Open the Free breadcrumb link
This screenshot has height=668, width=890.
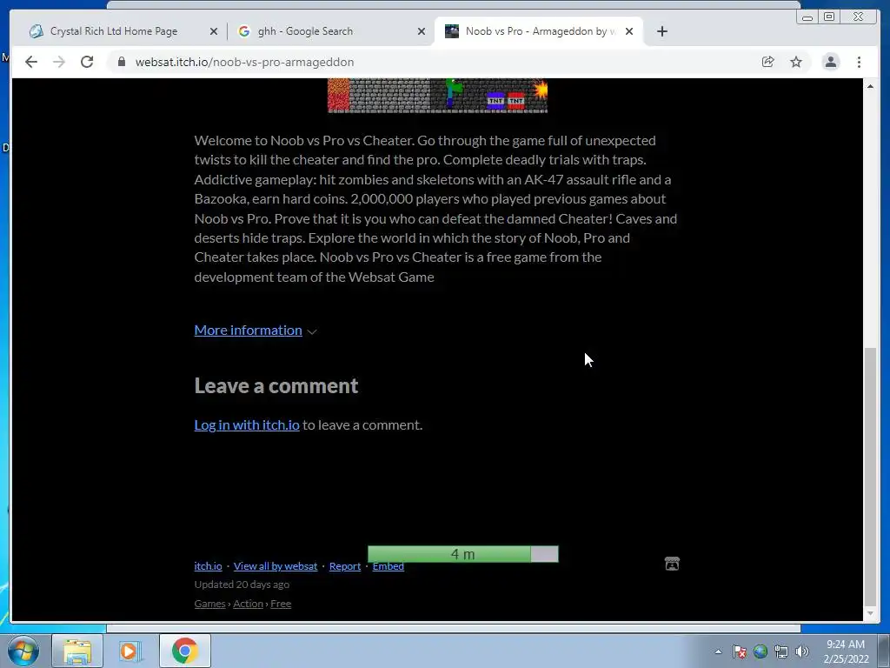pyautogui.click(x=281, y=604)
